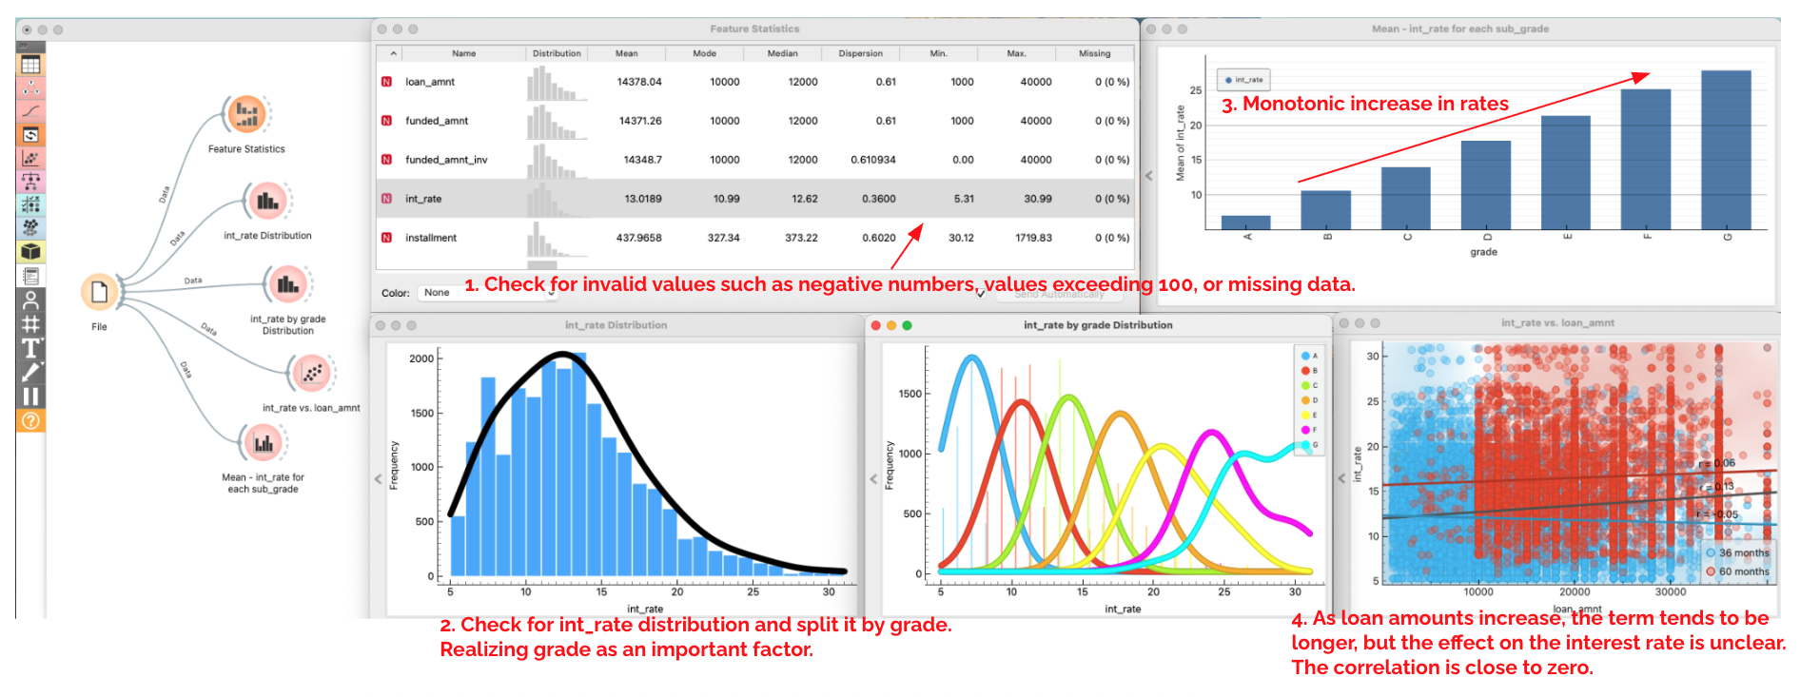Click the arrow annotation tool in sidebar

click(30, 372)
